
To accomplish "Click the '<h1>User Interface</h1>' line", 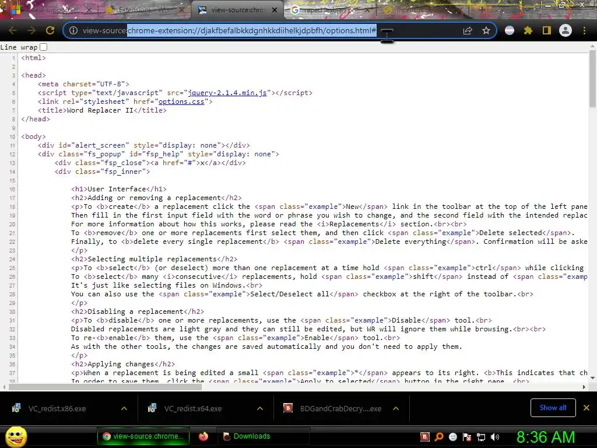I will (119, 189).
